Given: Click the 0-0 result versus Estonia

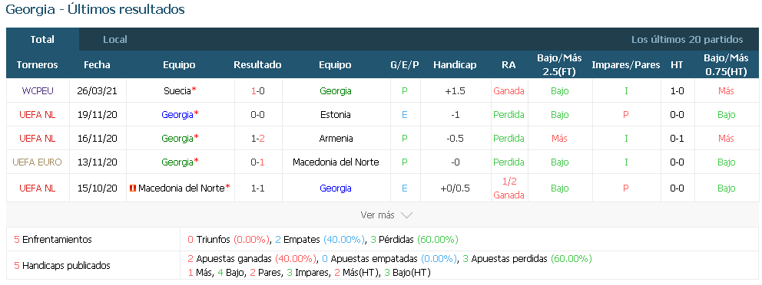Looking at the screenshot, I should tap(257, 115).
